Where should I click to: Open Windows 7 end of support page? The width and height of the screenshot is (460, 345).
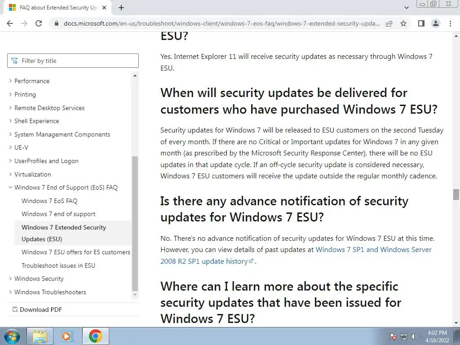(x=58, y=214)
